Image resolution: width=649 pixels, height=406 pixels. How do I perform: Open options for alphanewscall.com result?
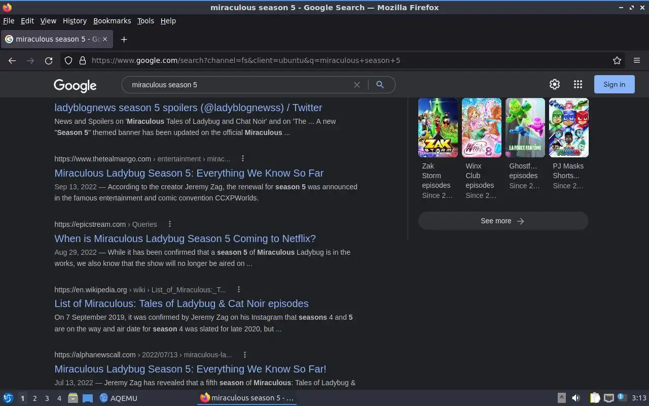point(245,355)
